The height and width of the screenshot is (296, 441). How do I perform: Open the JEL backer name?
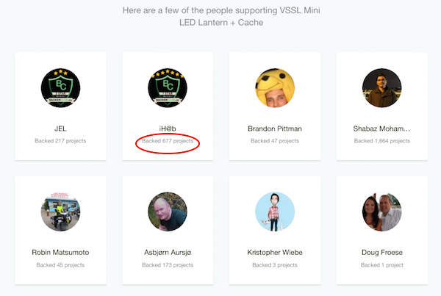pos(60,129)
